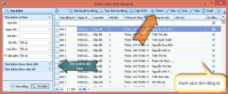This screenshot has width=228, height=94.
Task: Go to next page in pager
Action: (80, 89)
